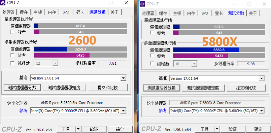Screen dimensions: 271x133
Task: Switch to the 内存 tab in the left window
Action: (52, 12)
